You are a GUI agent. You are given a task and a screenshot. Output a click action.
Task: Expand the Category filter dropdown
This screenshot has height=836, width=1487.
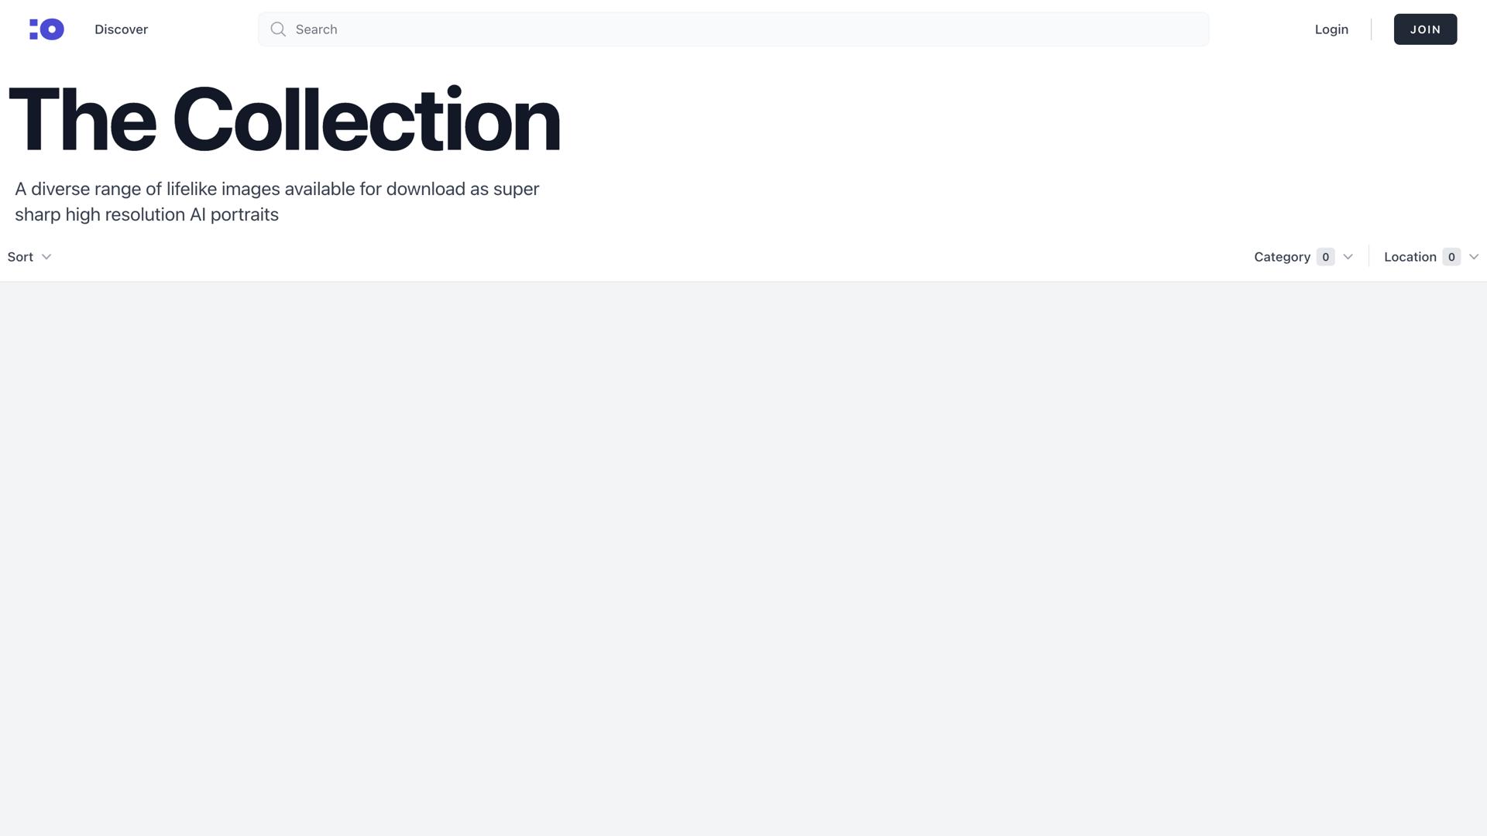click(1282, 257)
